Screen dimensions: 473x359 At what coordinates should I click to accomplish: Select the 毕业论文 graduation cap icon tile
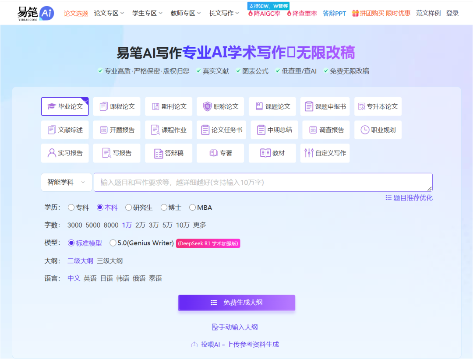coord(64,106)
